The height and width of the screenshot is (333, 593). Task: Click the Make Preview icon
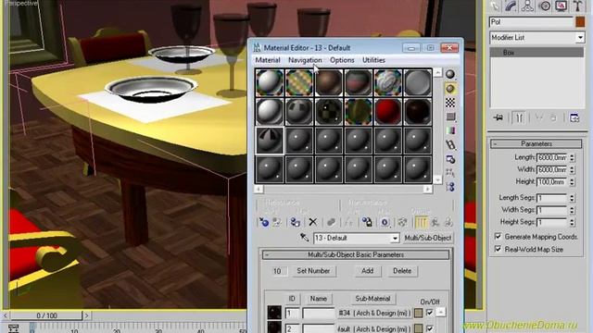tap(450, 144)
